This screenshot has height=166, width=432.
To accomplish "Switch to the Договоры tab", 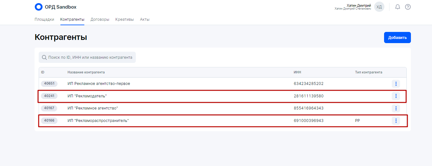I will click(100, 19).
